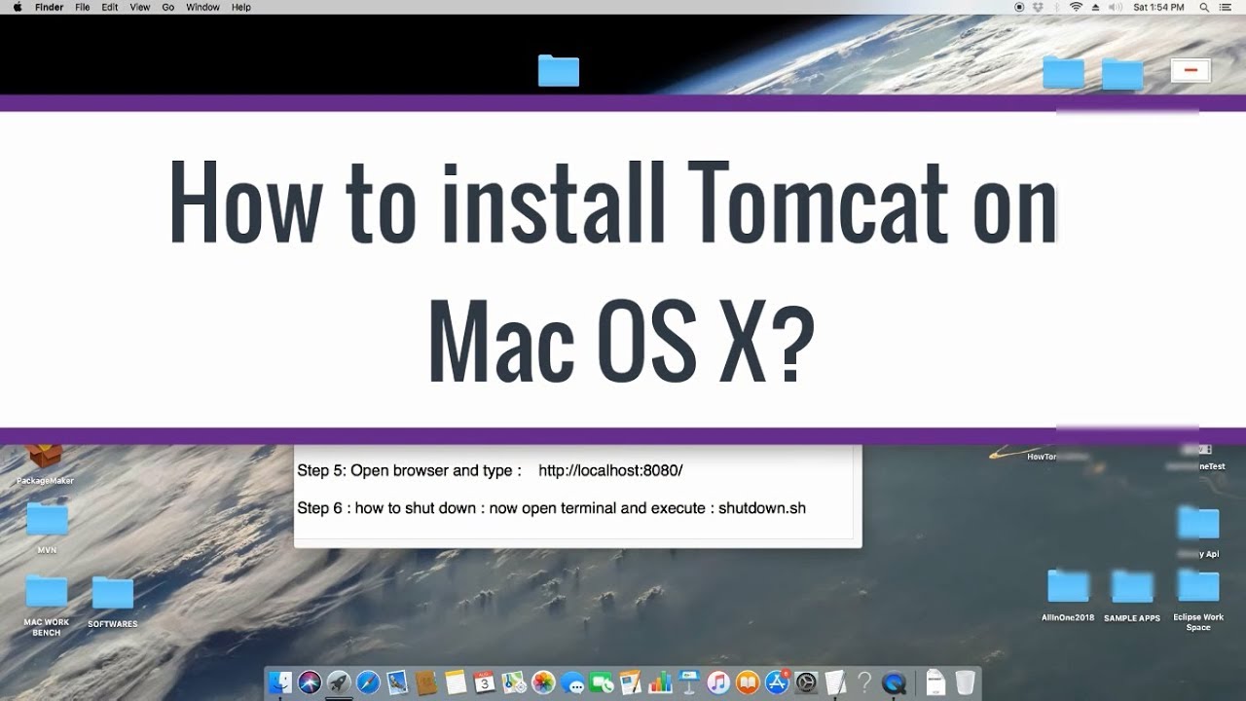Select the SOFTWARES folder on desktop

tap(113, 602)
